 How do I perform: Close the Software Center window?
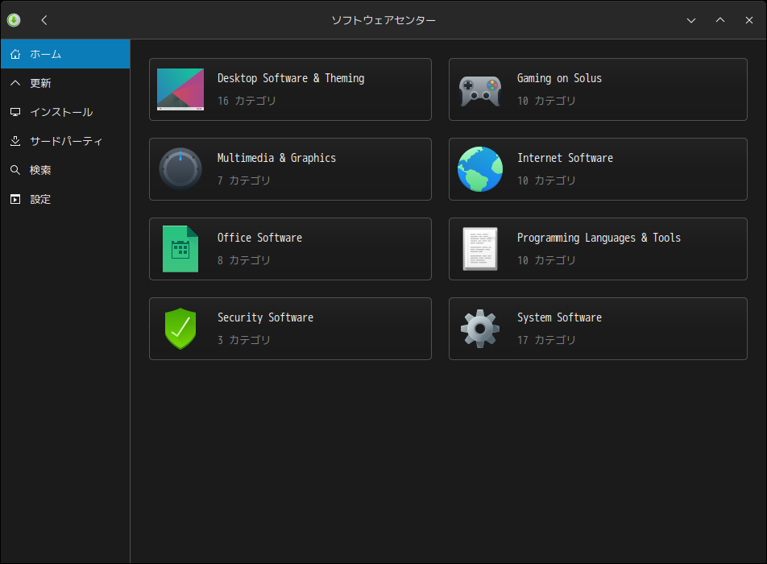749,20
